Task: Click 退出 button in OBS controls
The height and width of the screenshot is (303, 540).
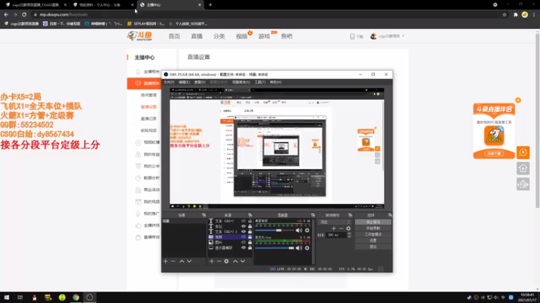Action: tap(373, 246)
